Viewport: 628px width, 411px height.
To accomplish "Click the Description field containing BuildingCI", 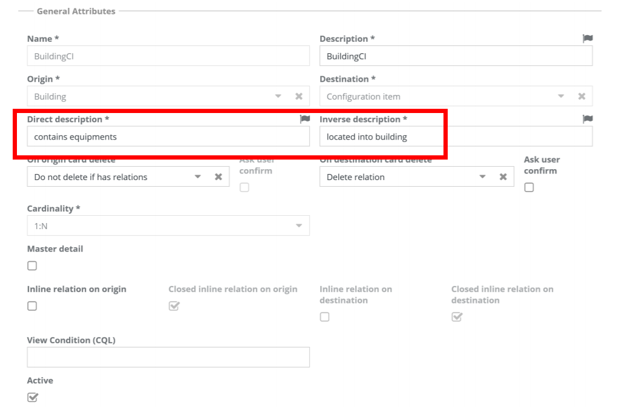I will (455, 56).
